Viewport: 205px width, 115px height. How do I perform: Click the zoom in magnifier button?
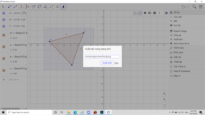point(165,94)
